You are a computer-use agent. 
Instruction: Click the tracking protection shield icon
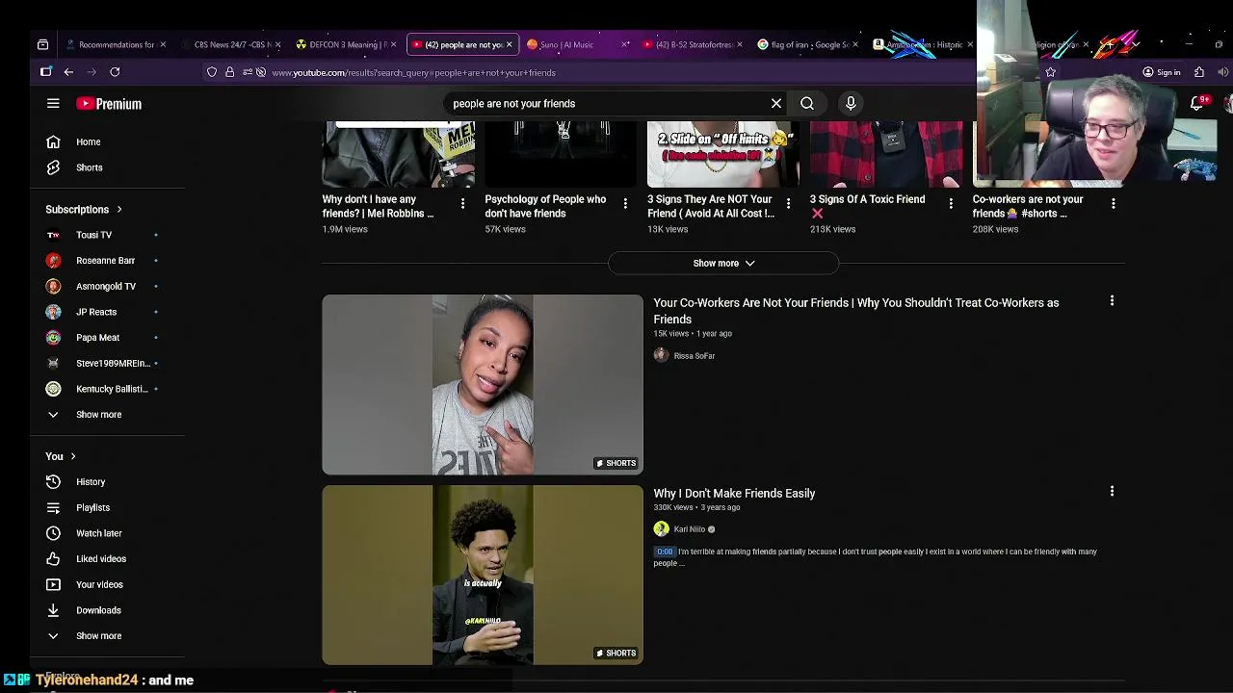click(x=212, y=72)
